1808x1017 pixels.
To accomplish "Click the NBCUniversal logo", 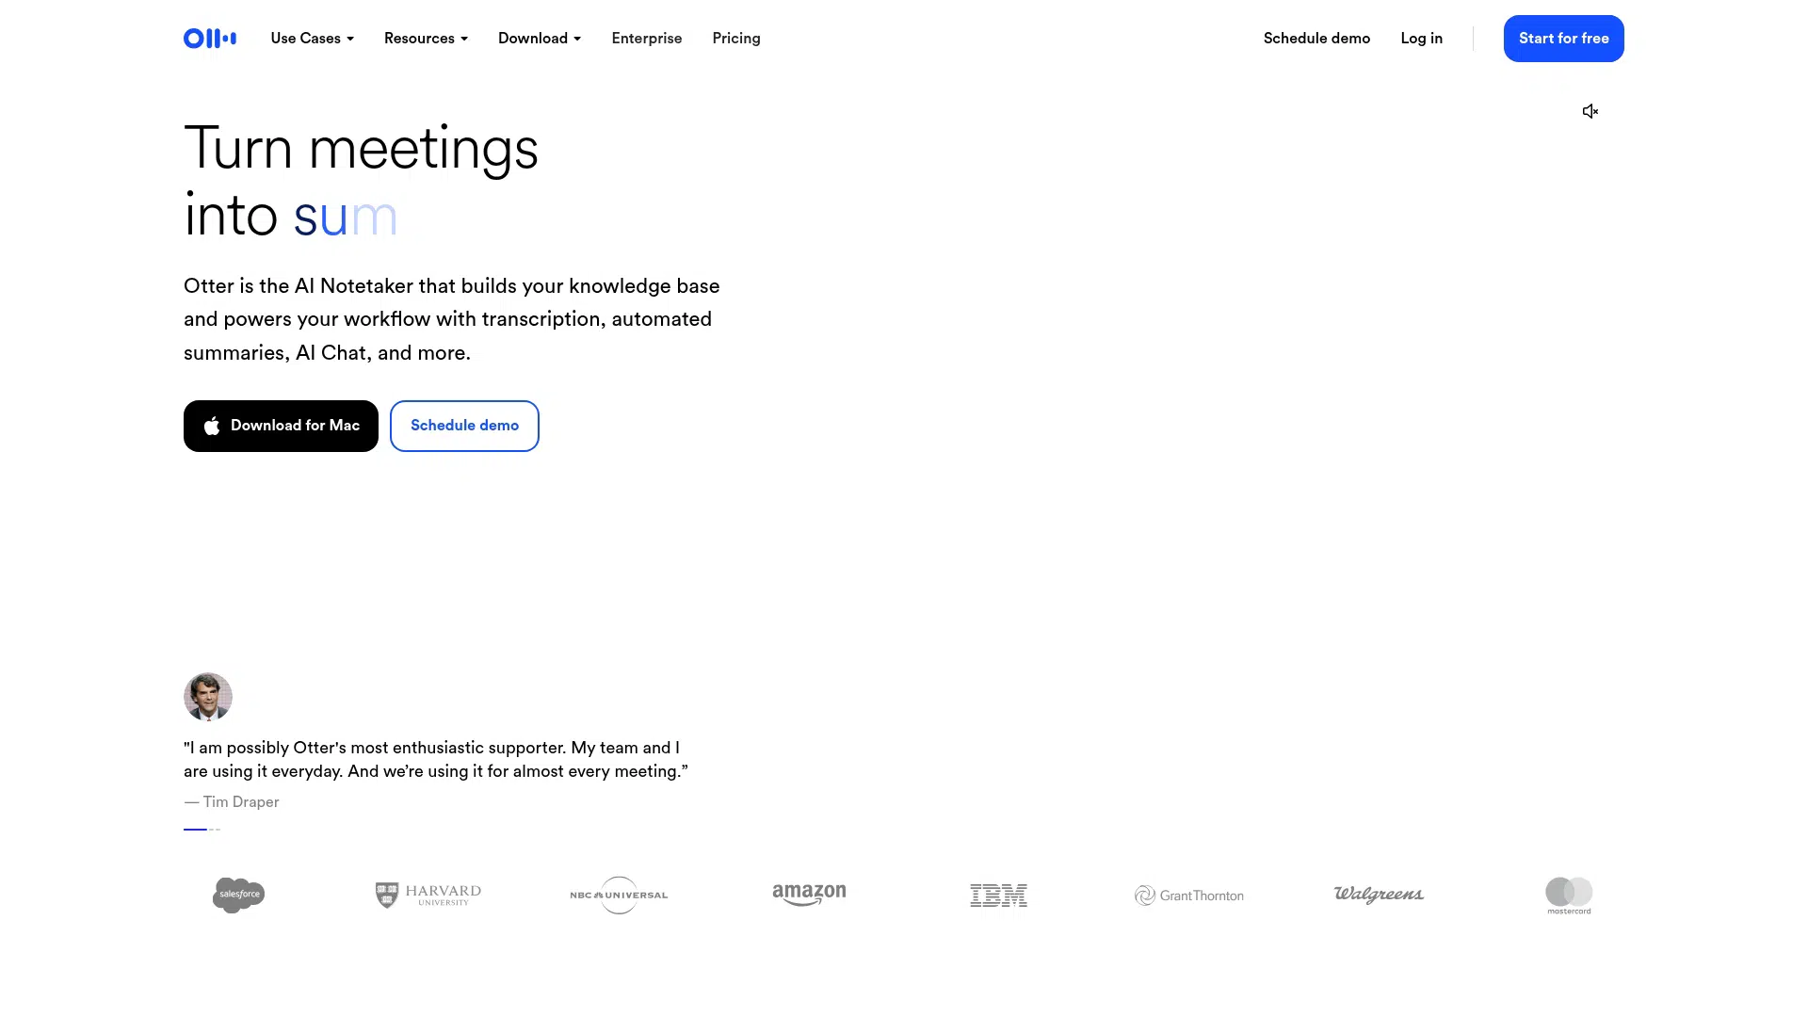I will (619, 895).
